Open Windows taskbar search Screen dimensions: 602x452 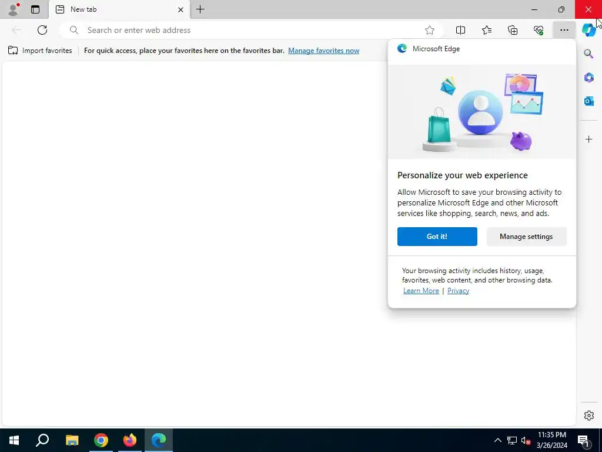pyautogui.click(x=42, y=440)
